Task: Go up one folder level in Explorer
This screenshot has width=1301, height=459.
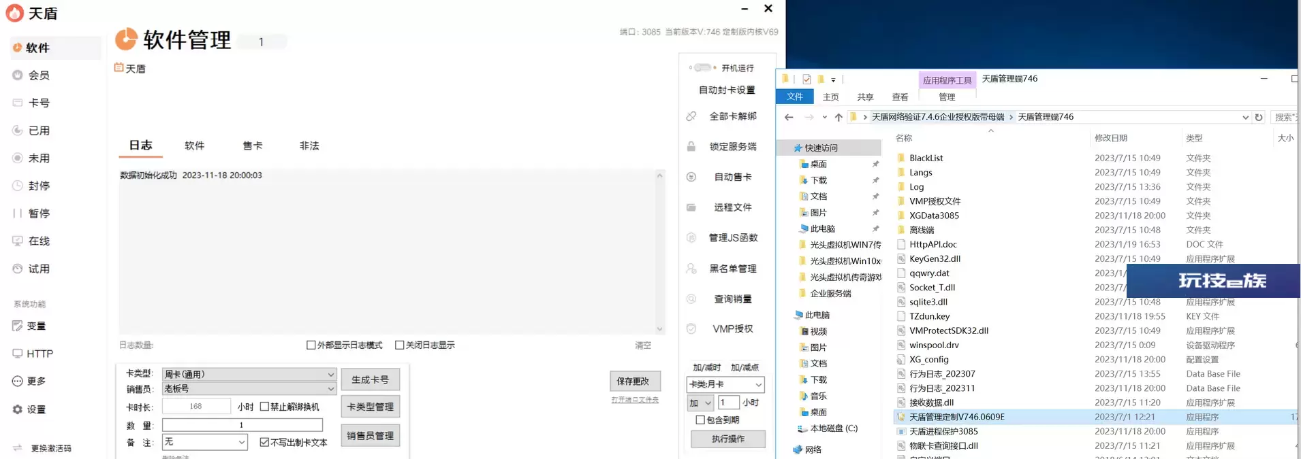Action: point(838,117)
